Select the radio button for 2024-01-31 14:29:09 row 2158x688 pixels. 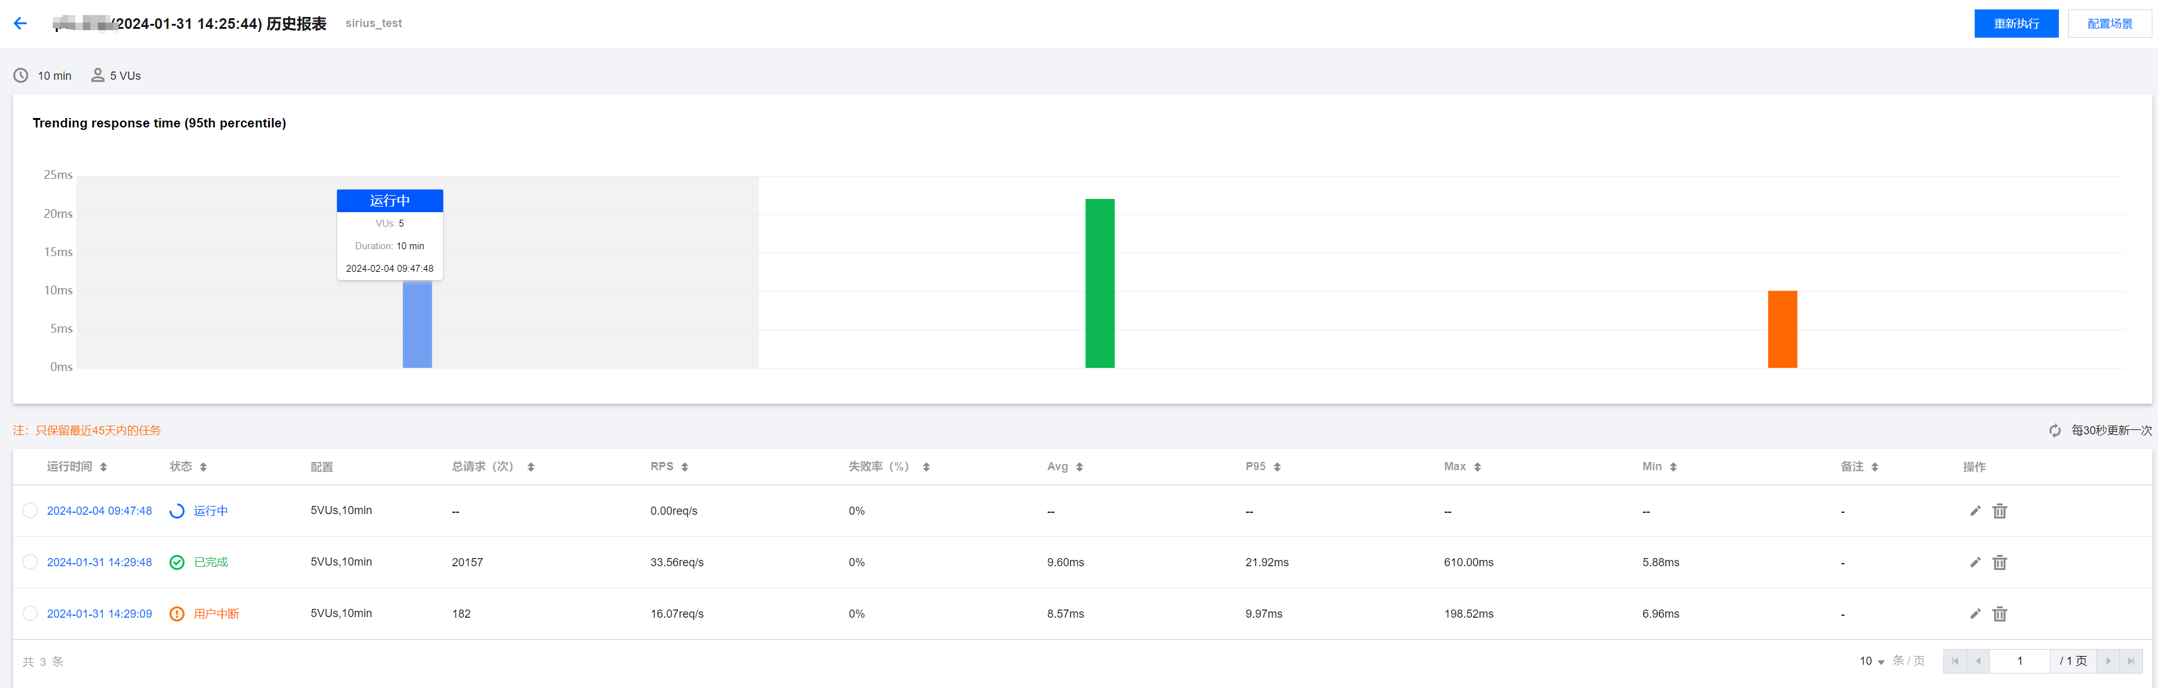point(30,613)
